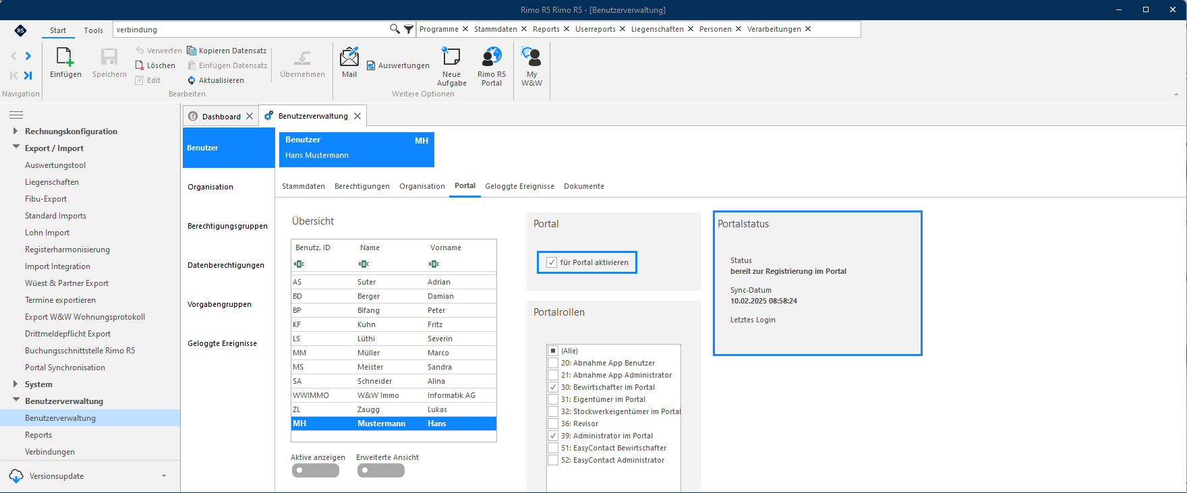
Task: Toggle the 'Aktive anzeigen' switch
Action: click(x=315, y=470)
